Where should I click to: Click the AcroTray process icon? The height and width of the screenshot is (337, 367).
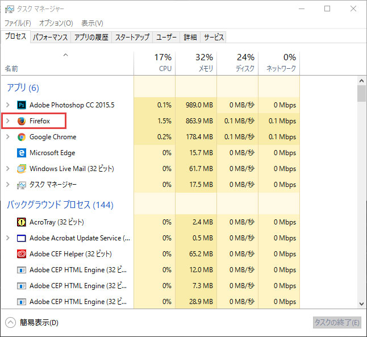point(22,222)
